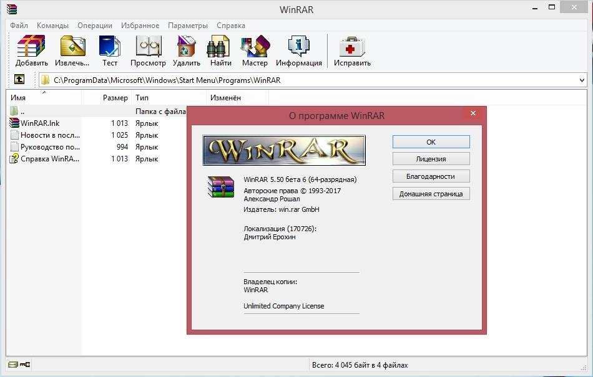Open the Справка menu
This screenshot has width=593, height=377.
point(231,26)
